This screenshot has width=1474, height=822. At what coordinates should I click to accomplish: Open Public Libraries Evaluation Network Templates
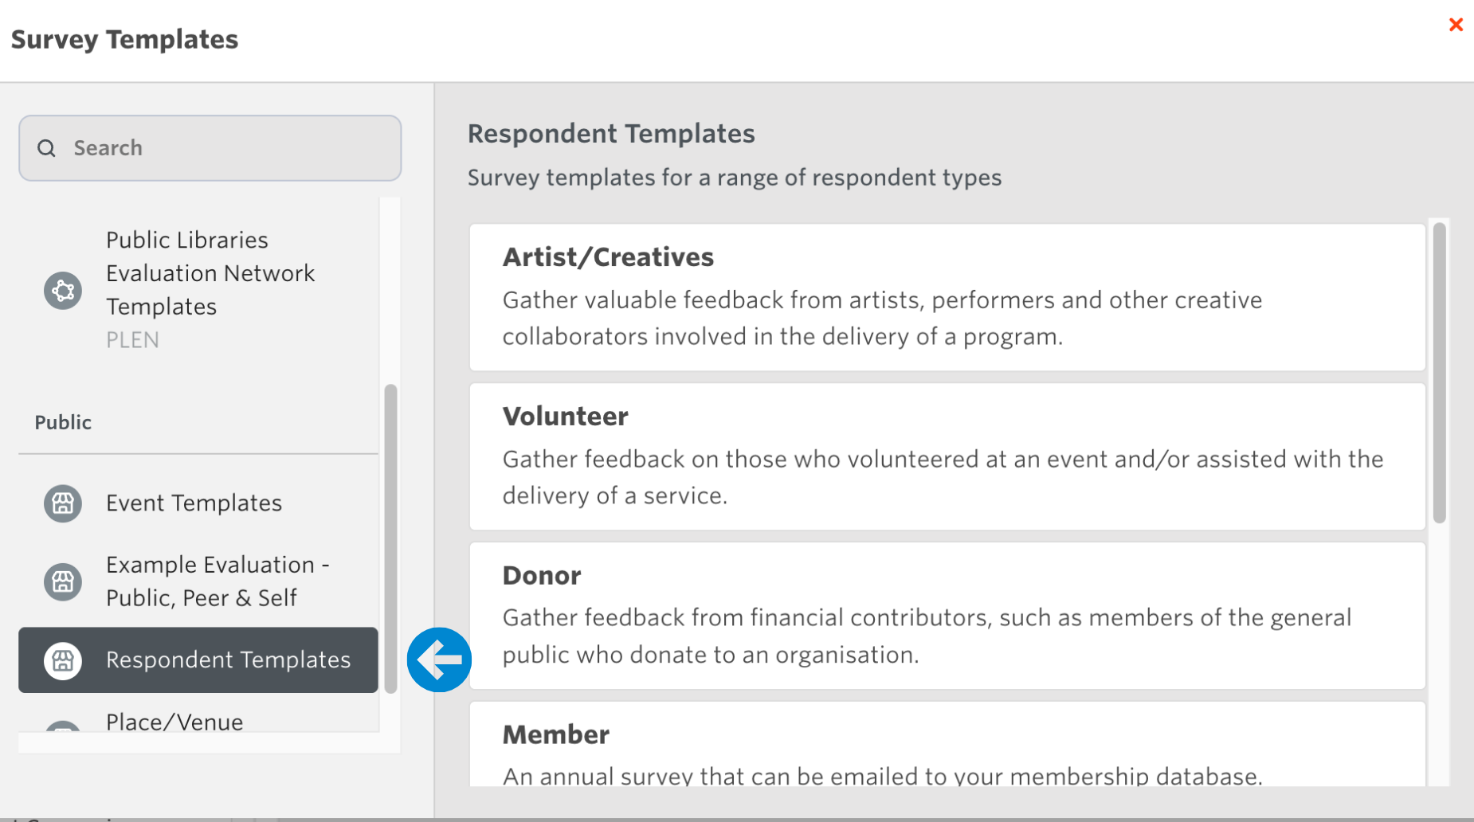(210, 273)
